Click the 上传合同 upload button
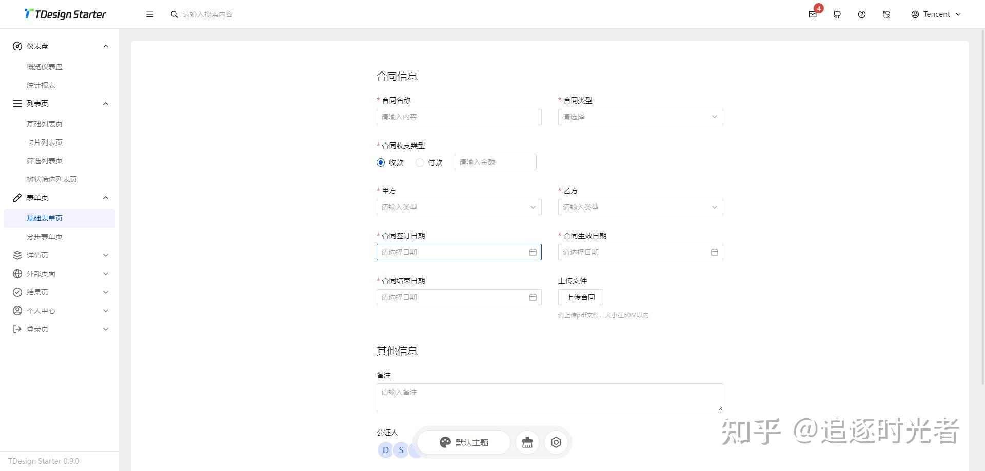This screenshot has width=985, height=471. 581,297
